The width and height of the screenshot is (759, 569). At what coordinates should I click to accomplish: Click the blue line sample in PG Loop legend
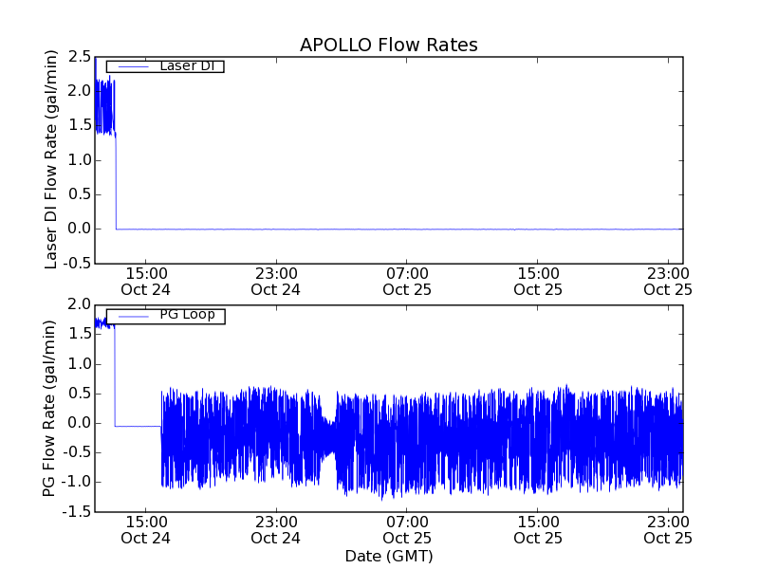click(132, 316)
